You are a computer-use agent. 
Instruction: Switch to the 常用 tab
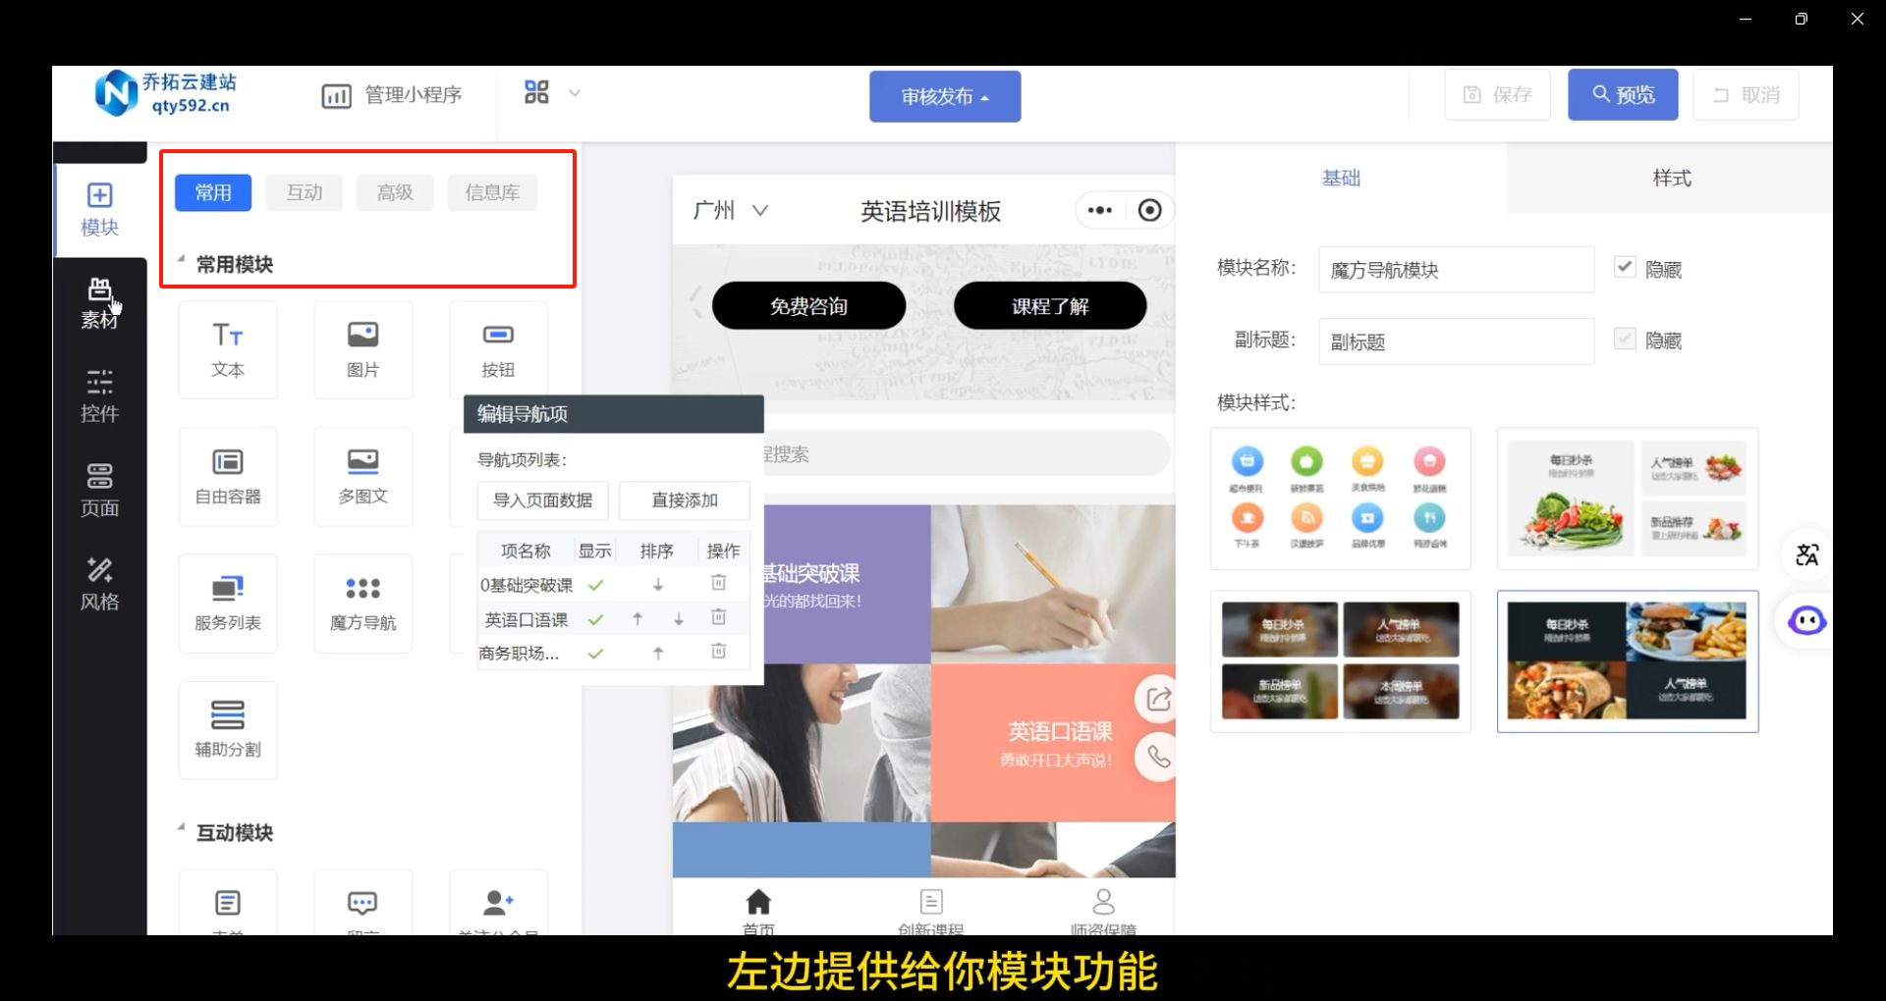click(x=213, y=192)
